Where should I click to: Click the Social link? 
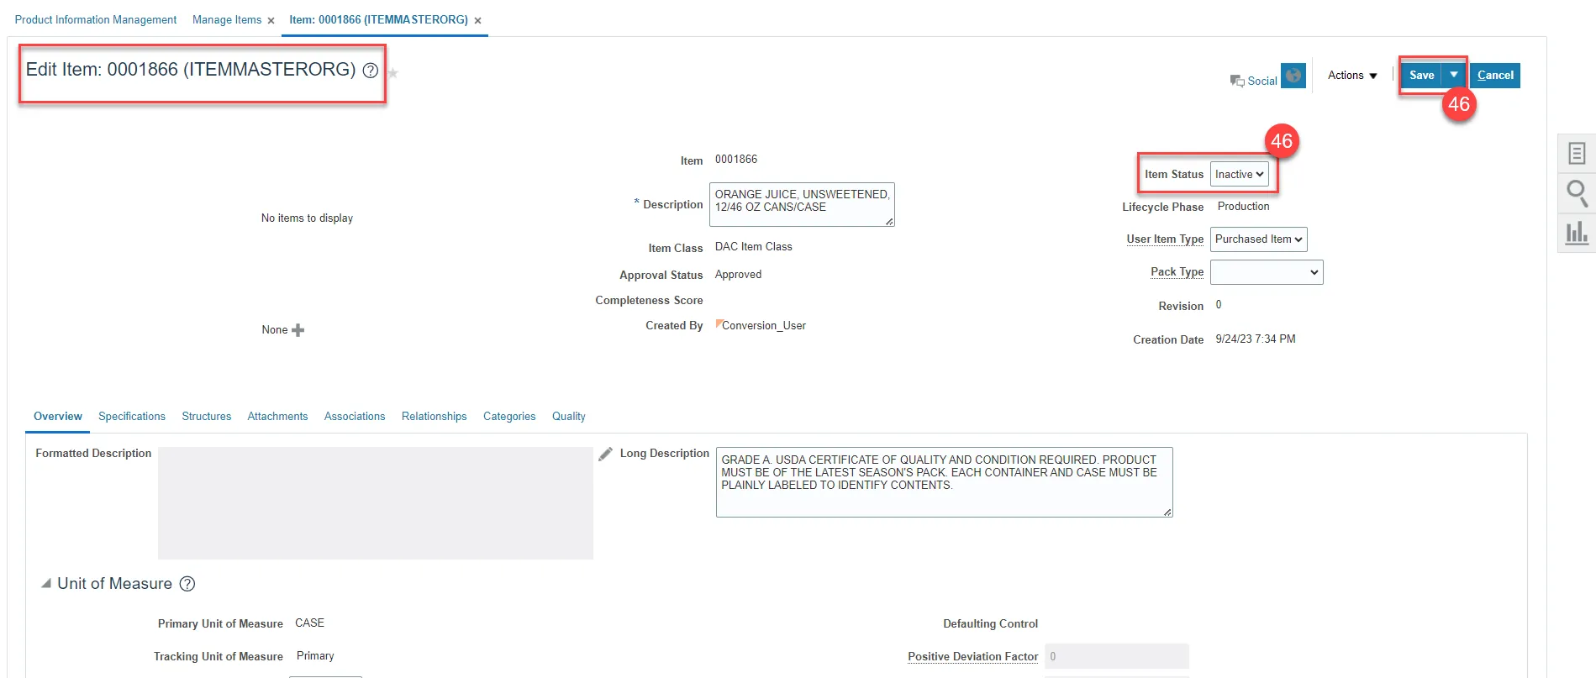(1262, 81)
